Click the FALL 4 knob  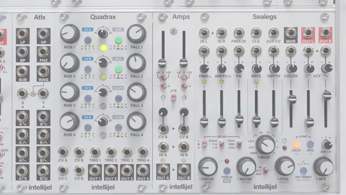coord(136,121)
